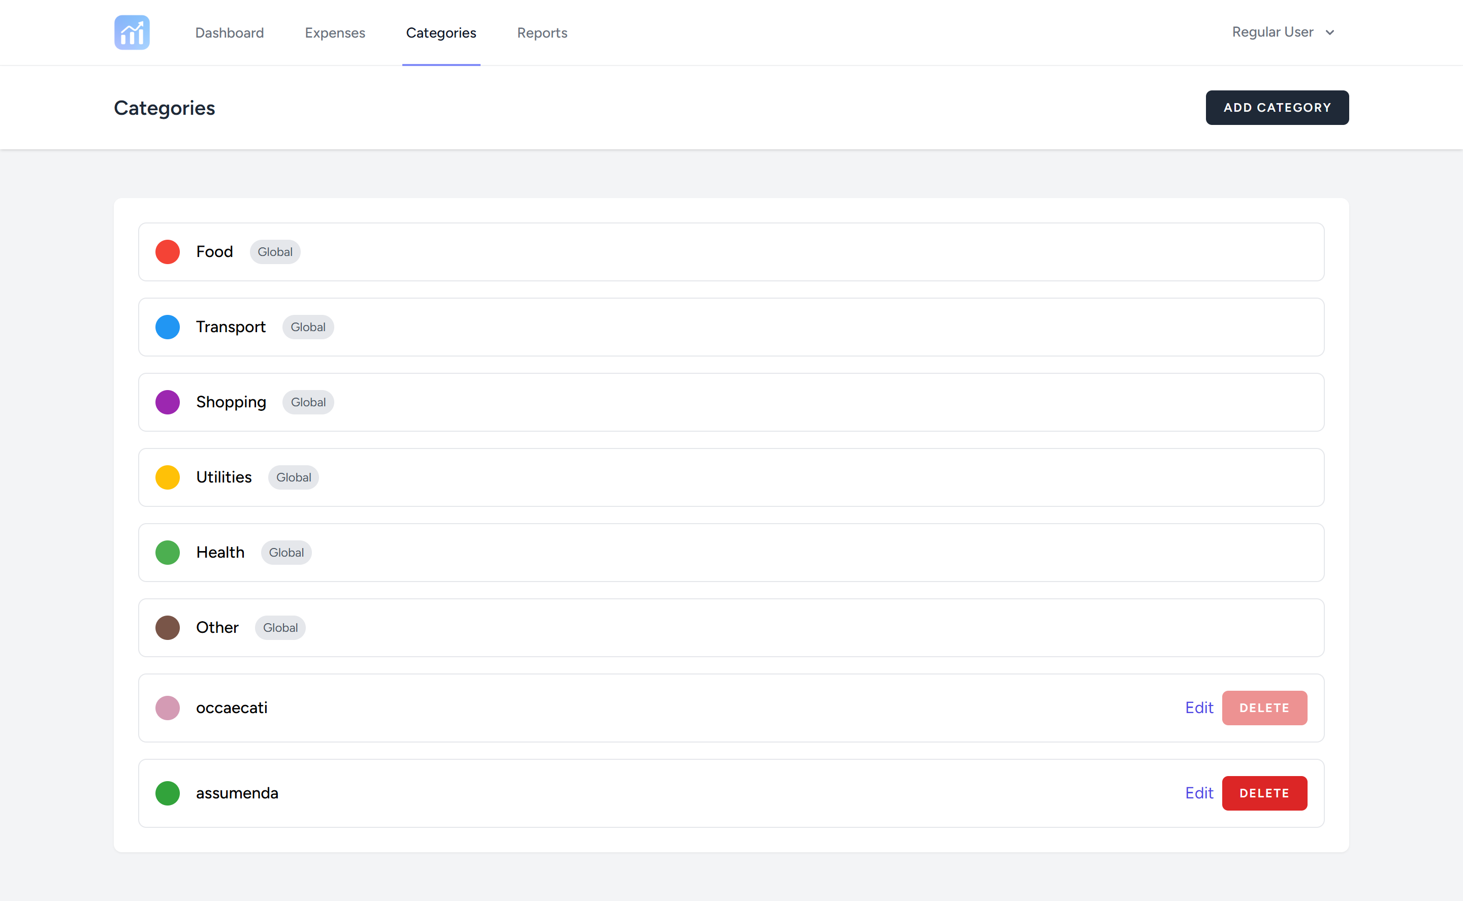Delete the occaecati category
This screenshot has height=901, width=1463.
click(1264, 708)
